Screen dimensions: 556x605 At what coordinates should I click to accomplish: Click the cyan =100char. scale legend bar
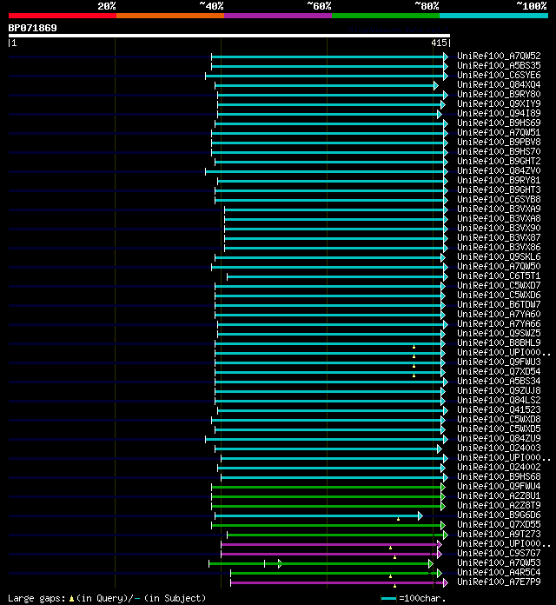pyautogui.click(x=388, y=598)
